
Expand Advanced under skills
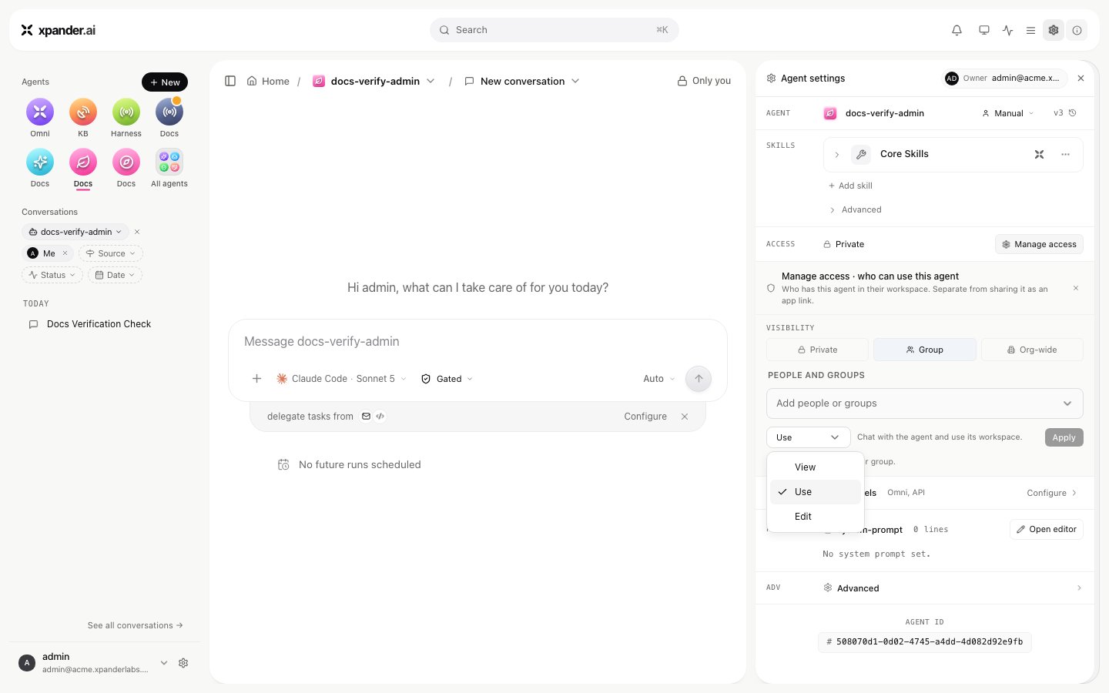point(856,209)
